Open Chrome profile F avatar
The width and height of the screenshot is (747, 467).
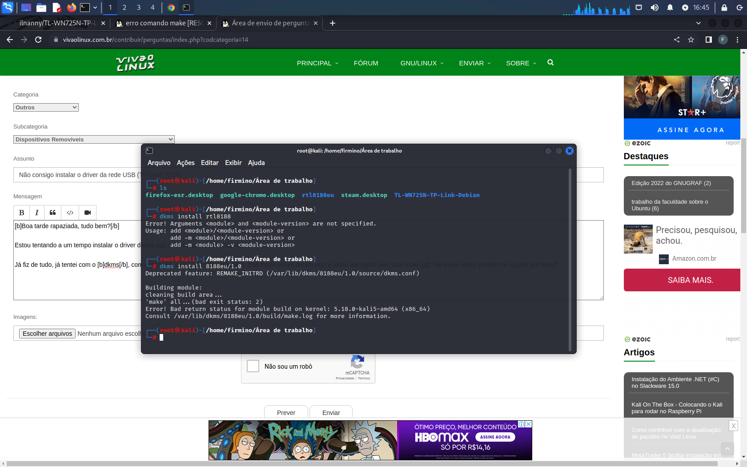tap(723, 40)
